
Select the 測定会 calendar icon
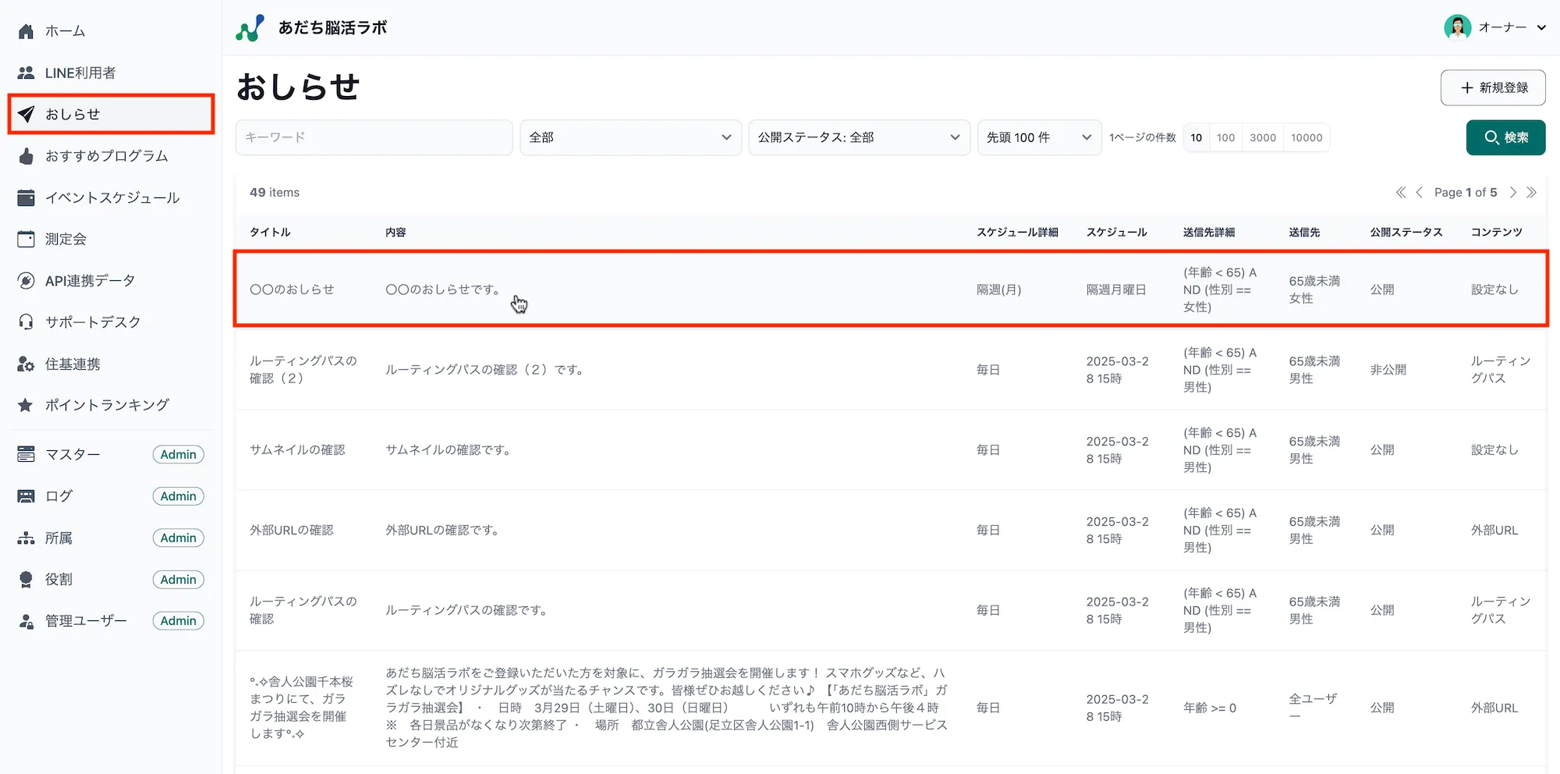(x=26, y=239)
